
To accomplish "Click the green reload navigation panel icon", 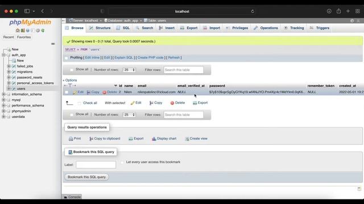I will point(43,30).
